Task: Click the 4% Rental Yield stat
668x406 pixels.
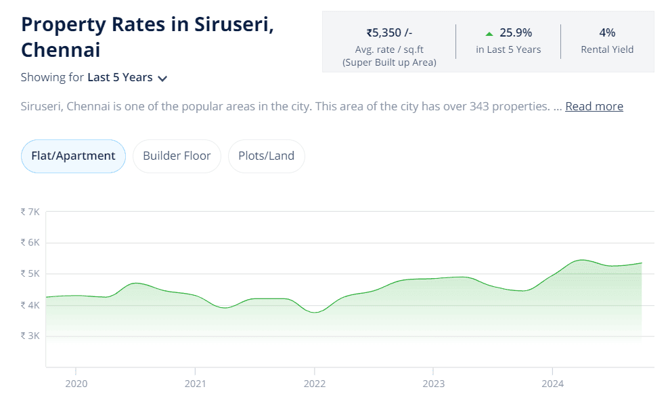Action: 607,32
